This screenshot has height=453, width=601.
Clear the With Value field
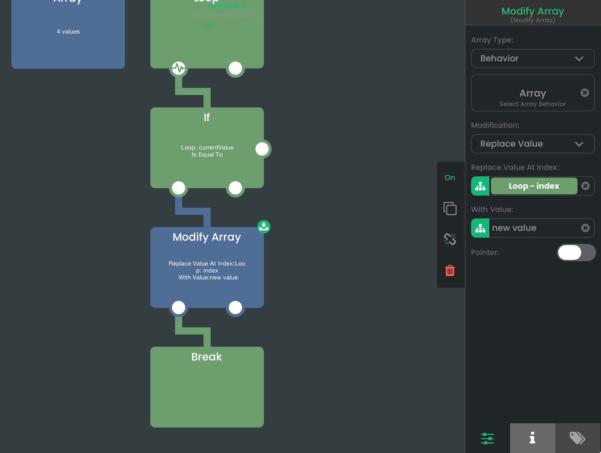(585, 228)
